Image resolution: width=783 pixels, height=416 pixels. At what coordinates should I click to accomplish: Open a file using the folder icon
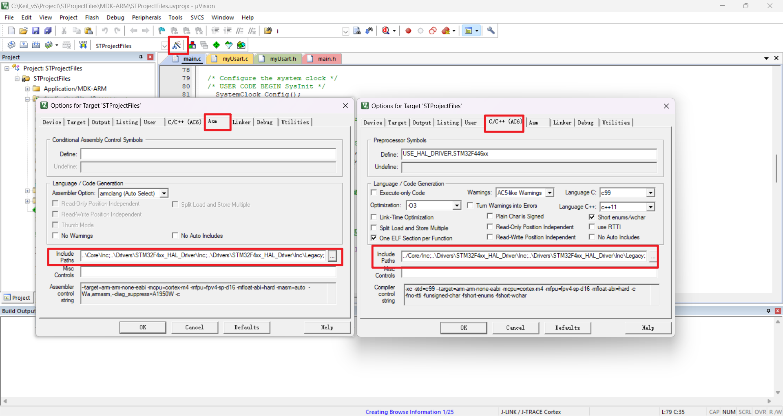coord(23,31)
